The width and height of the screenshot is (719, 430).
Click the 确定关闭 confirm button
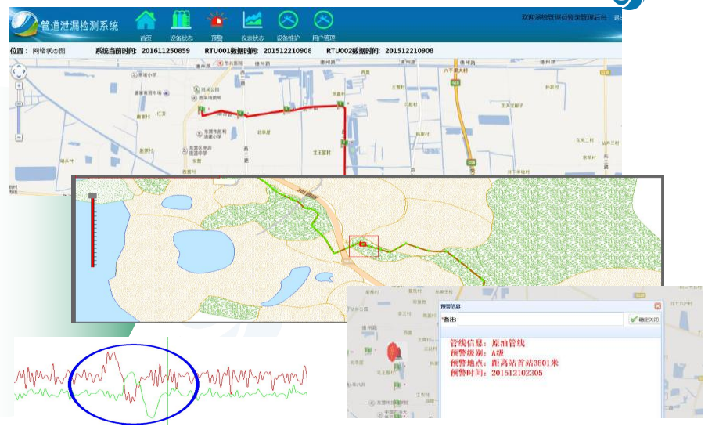tap(643, 320)
